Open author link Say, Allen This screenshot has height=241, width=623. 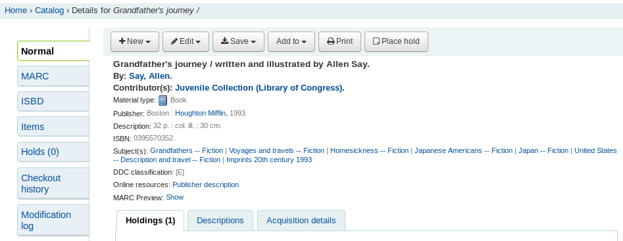point(149,76)
